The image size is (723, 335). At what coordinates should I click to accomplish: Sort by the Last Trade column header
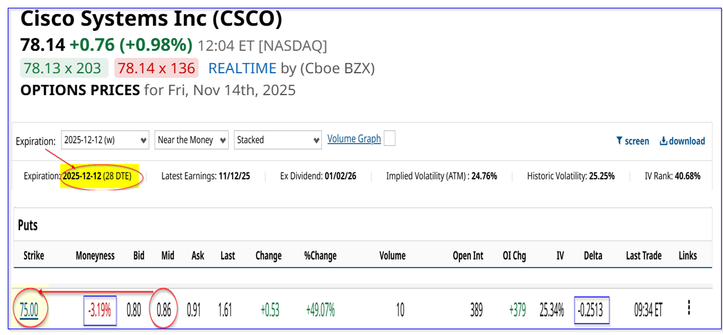(643, 255)
